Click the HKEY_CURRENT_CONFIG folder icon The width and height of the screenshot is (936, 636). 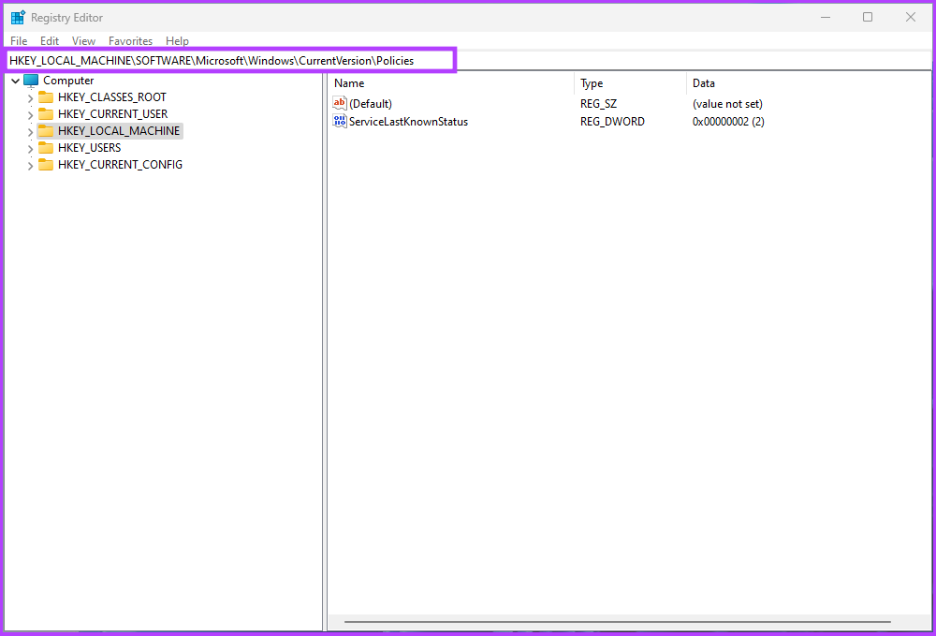(x=46, y=165)
